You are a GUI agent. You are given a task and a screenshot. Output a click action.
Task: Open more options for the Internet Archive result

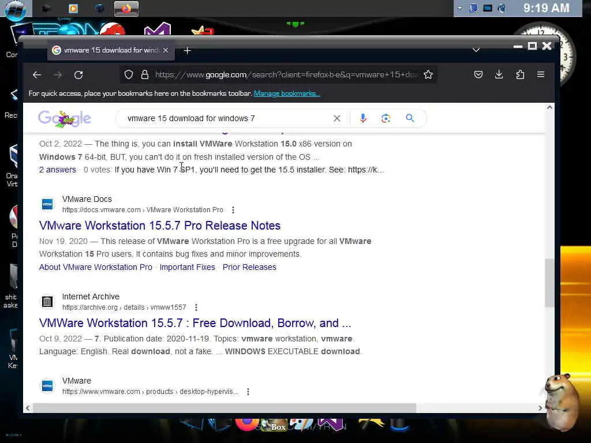pyautogui.click(x=196, y=307)
